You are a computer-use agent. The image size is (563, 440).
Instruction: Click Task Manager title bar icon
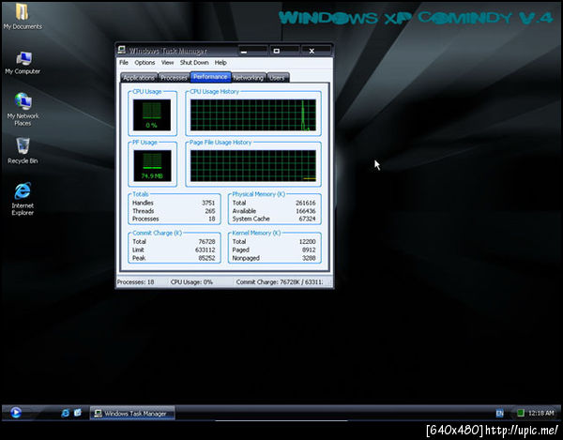pos(122,51)
